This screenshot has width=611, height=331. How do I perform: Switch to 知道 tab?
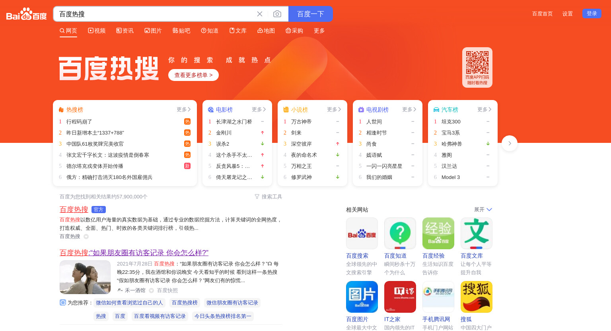pyautogui.click(x=210, y=31)
